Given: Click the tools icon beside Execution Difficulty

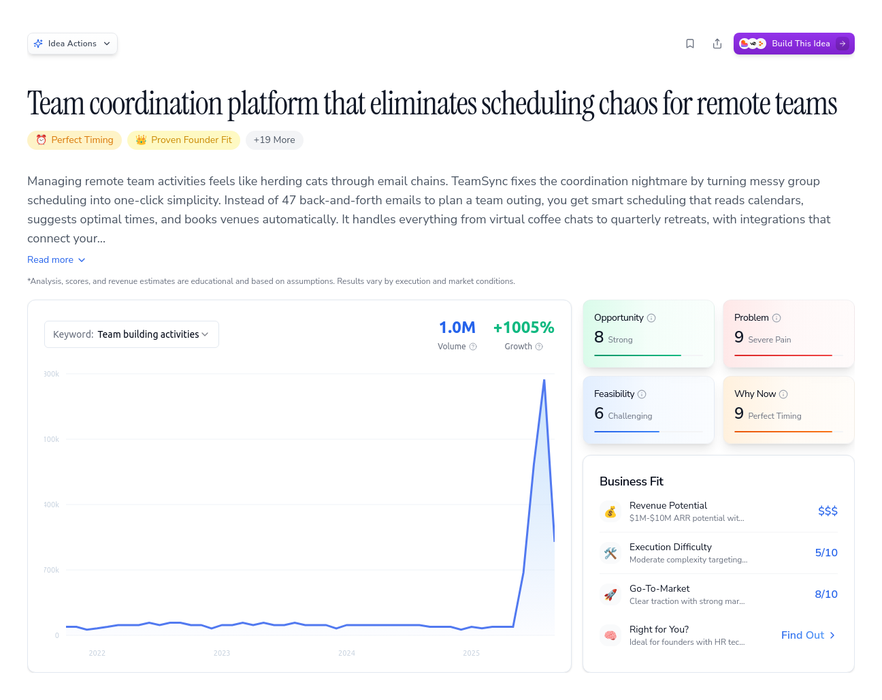Looking at the screenshot, I should click(x=610, y=553).
